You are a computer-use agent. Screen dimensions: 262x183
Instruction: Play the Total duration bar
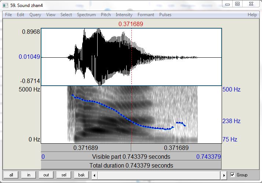click(x=131, y=165)
